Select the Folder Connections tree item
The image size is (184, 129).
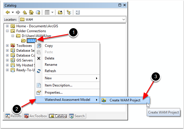[x=31, y=31]
